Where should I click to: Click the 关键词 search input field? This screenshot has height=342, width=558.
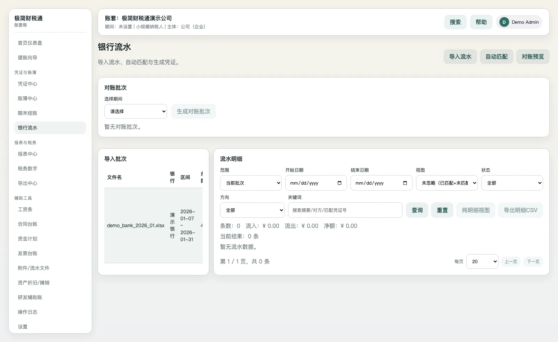345,210
